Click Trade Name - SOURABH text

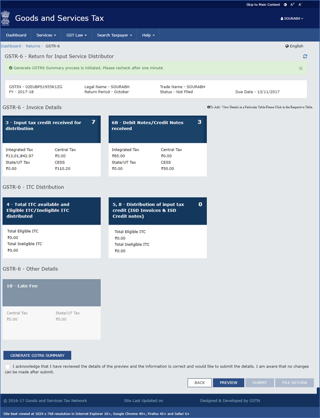pyautogui.click(x=182, y=87)
